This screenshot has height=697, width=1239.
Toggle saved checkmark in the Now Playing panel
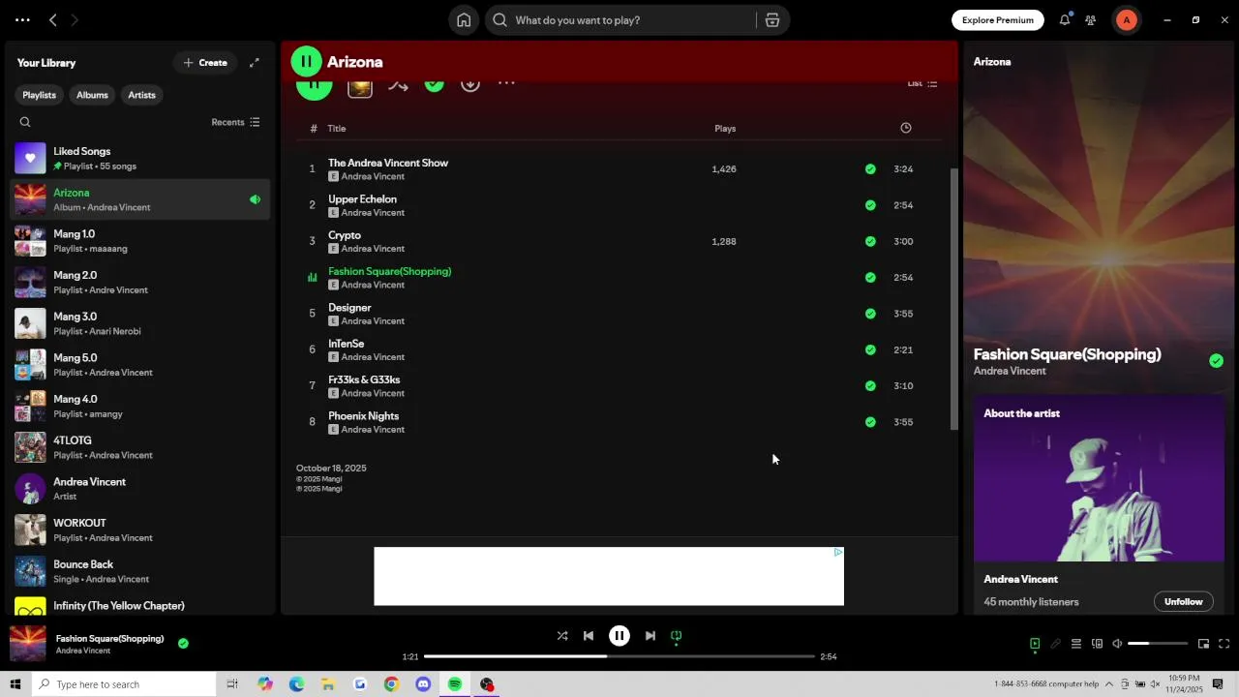click(x=1216, y=361)
